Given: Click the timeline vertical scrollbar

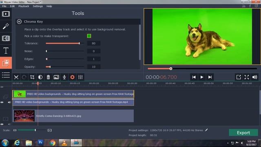Looking at the screenshot, I should pyautogui.click(x=260, y=102).
